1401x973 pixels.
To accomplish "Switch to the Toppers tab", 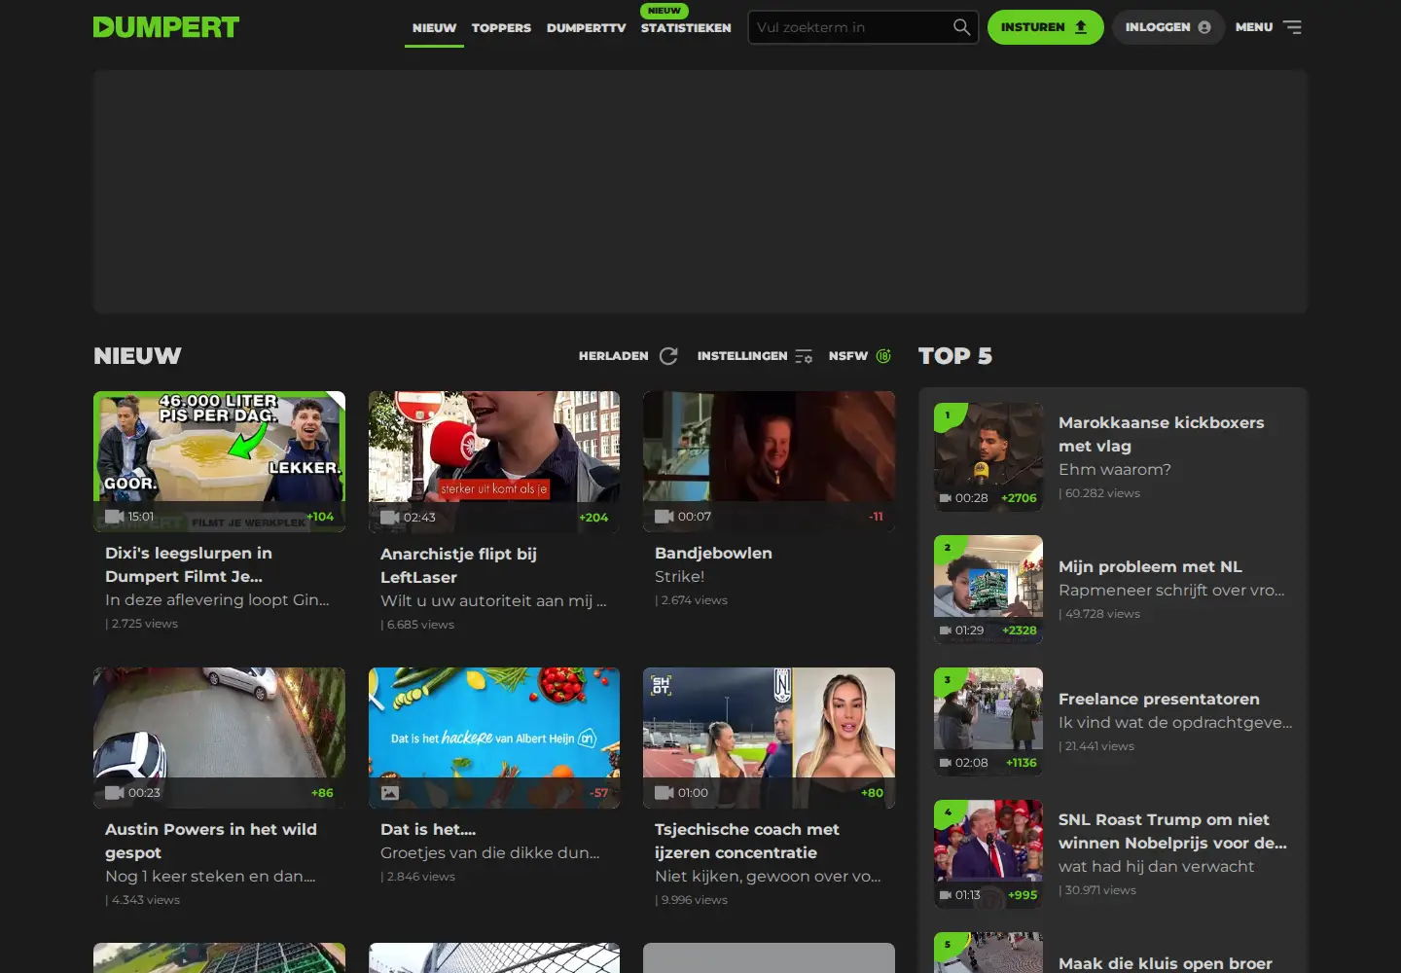I will [501, 27].
